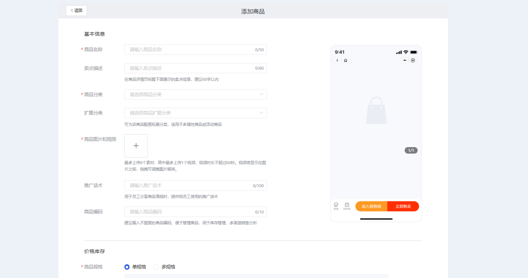Viewport: 528px width, 278px height.
Task: Click the 商品编码 input field
Action: point(195,212)
